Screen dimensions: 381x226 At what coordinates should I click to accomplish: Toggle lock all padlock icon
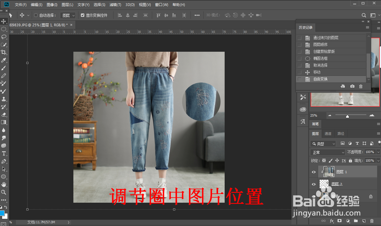coord(350,161)
